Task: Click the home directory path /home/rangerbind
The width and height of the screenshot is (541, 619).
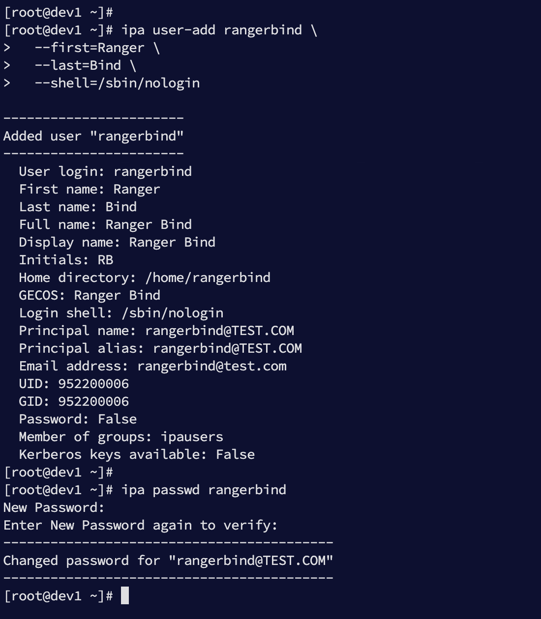Action: click(x=208, y=278)
